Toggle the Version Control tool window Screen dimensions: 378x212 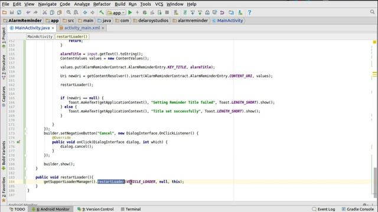(96, 209)
